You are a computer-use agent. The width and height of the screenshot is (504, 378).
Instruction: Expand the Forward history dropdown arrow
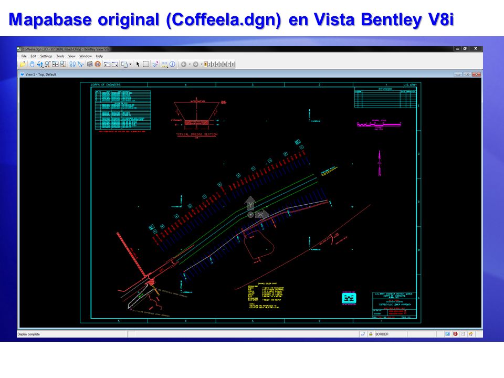coord(202,64)
